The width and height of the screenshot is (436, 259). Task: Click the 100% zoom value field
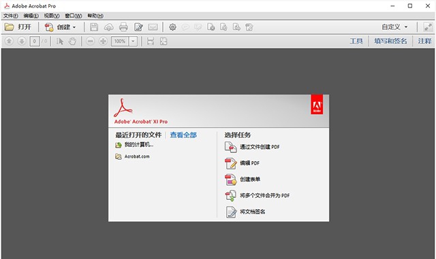[120, 41]
